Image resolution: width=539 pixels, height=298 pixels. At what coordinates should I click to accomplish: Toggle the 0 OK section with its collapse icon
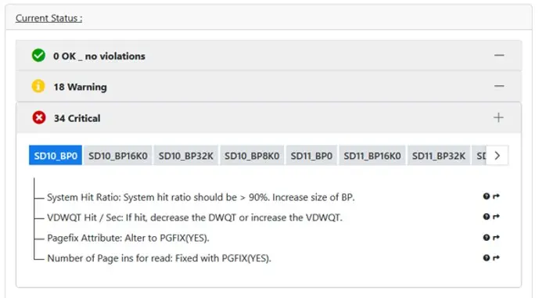499,56
